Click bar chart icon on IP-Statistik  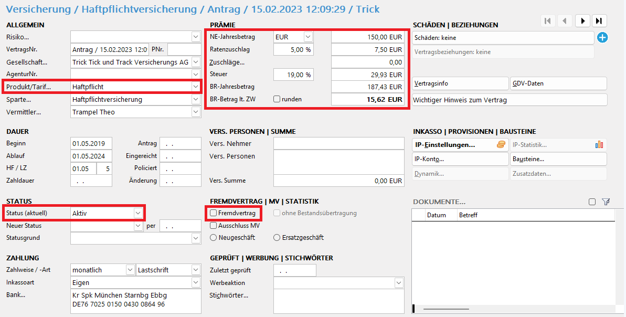click(x=599, y=145)
